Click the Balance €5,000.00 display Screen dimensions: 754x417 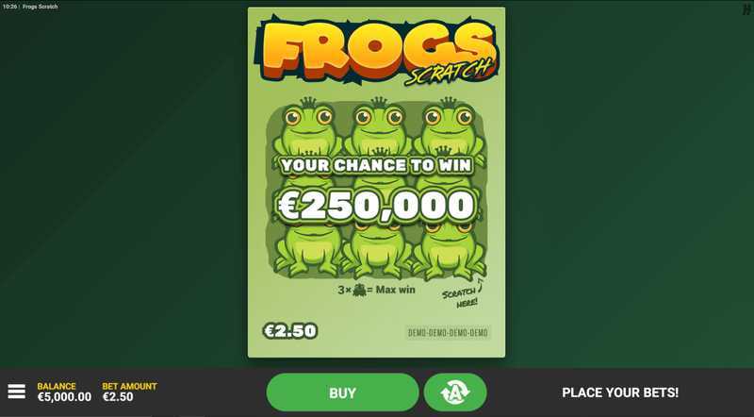coord(64,392)
